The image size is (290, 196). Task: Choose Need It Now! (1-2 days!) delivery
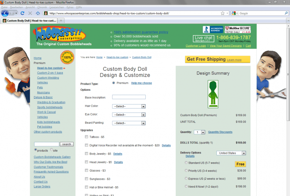(186, 186)
